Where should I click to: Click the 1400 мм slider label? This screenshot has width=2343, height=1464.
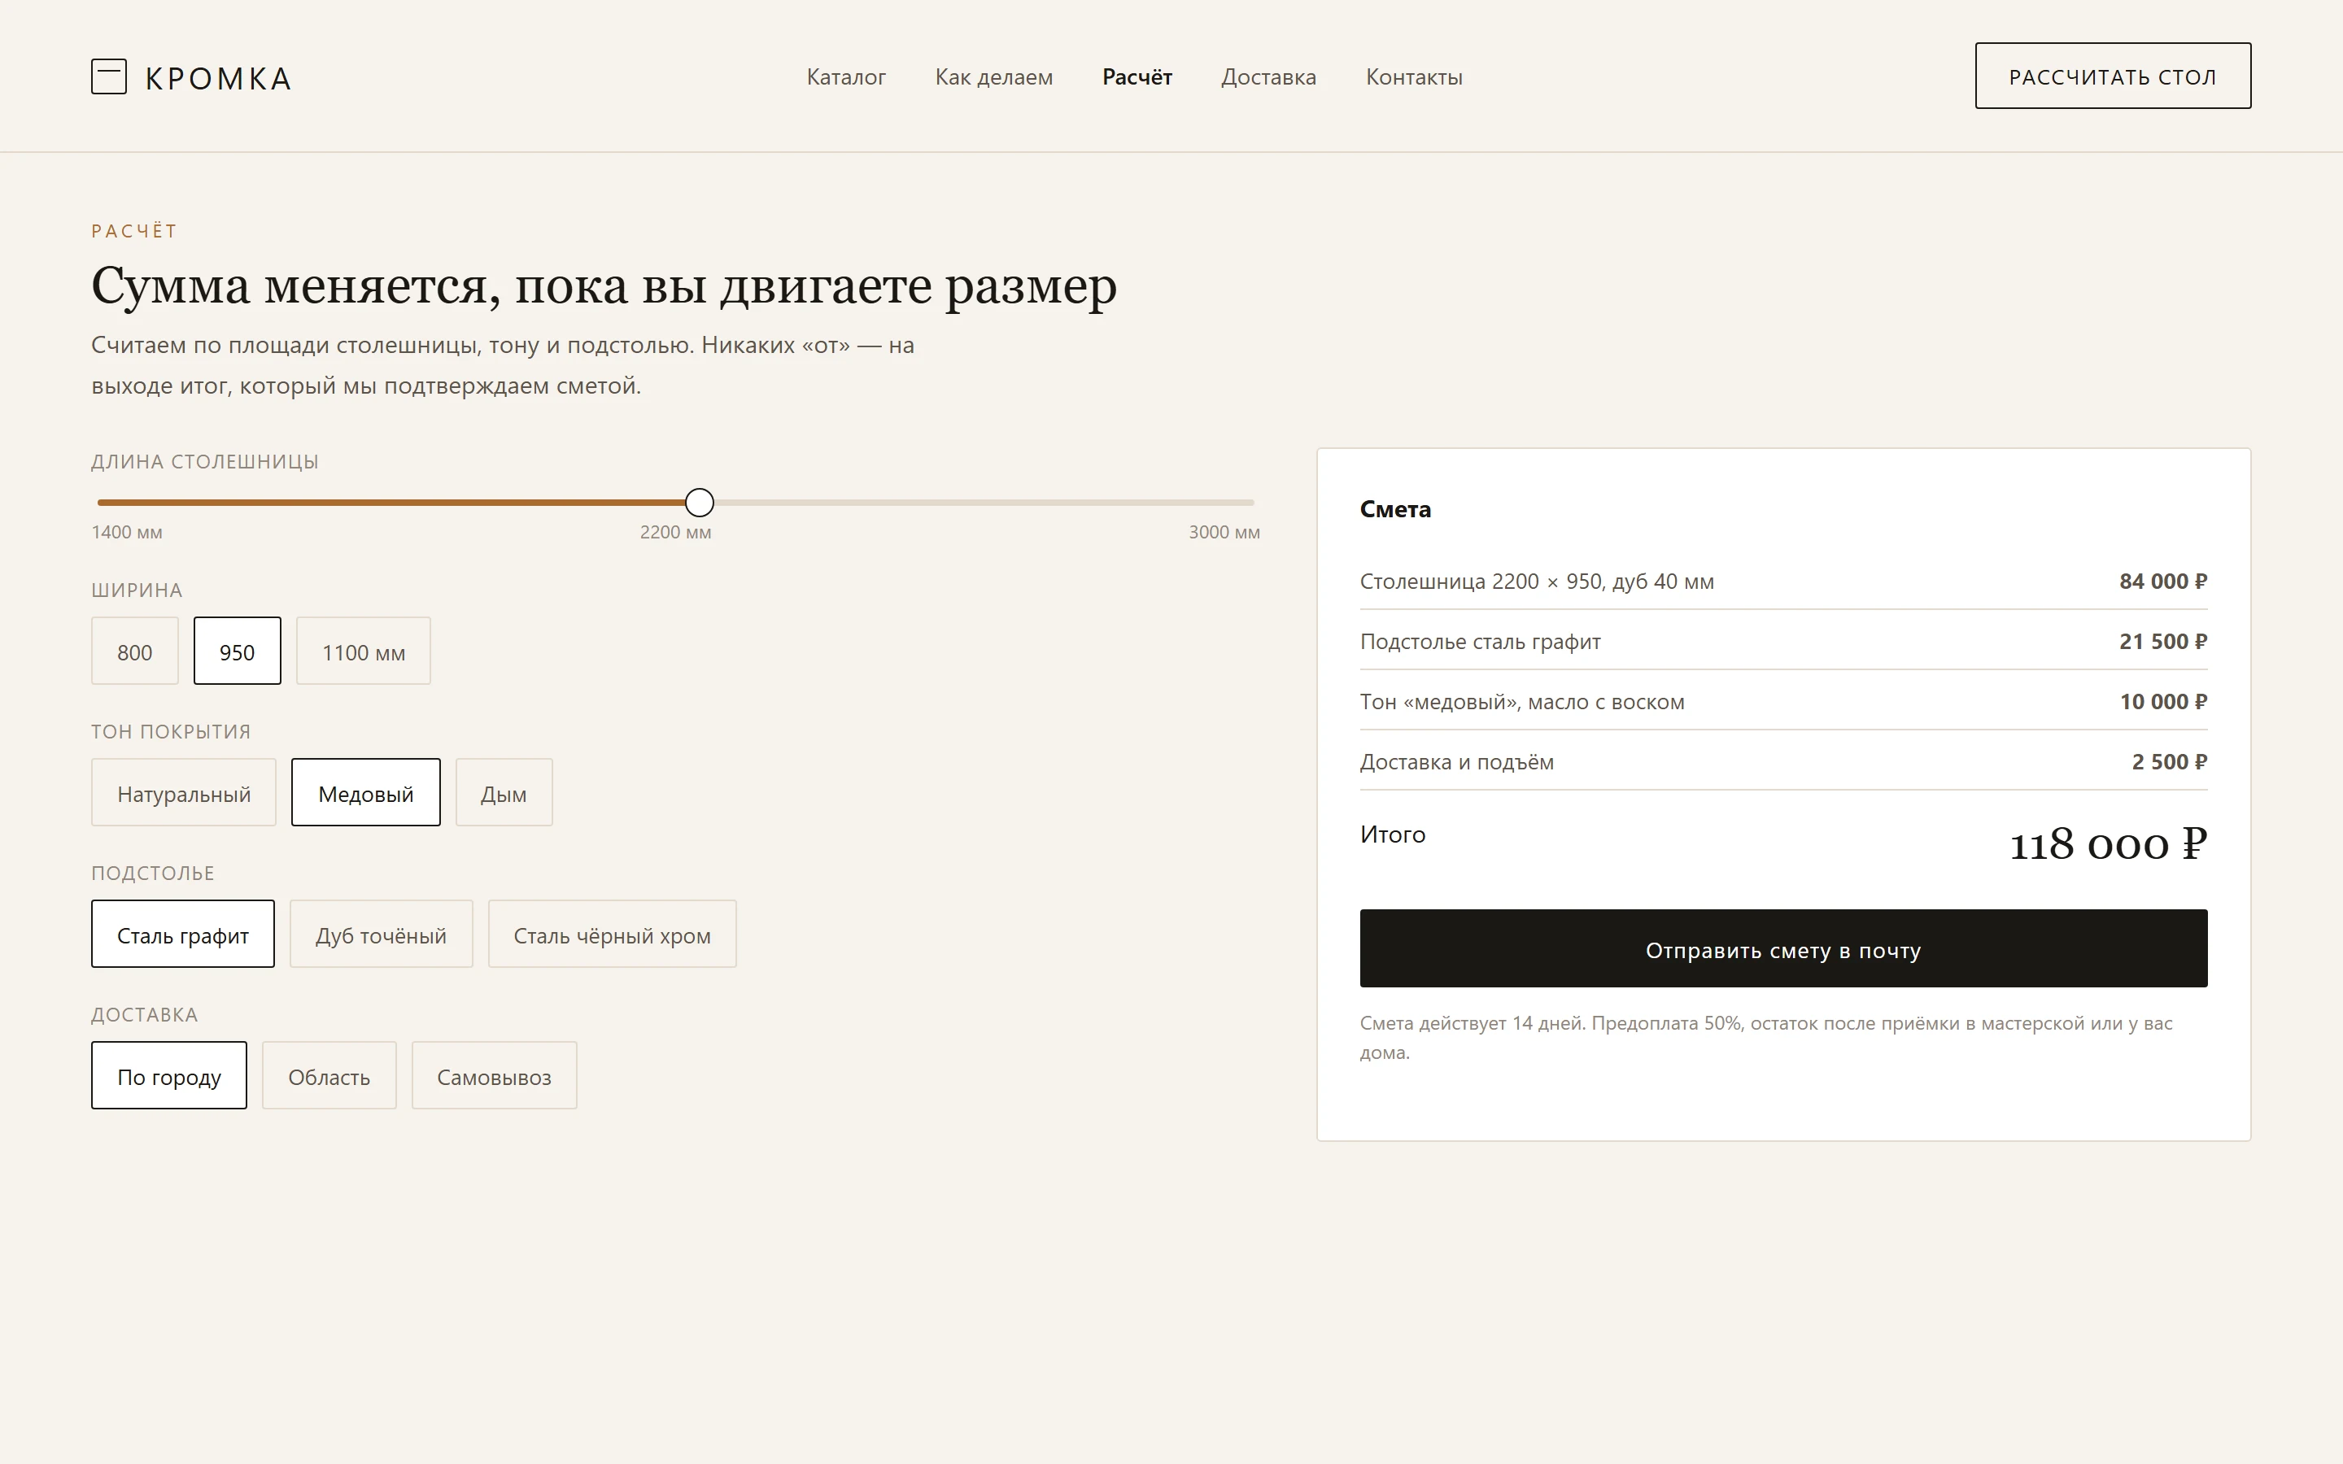click(x=127, y=532)
